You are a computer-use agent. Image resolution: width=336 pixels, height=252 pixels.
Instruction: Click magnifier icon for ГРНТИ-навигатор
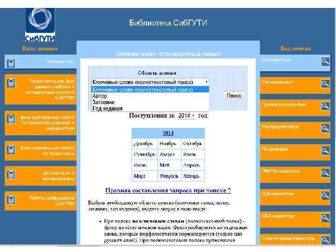(325, 173)
